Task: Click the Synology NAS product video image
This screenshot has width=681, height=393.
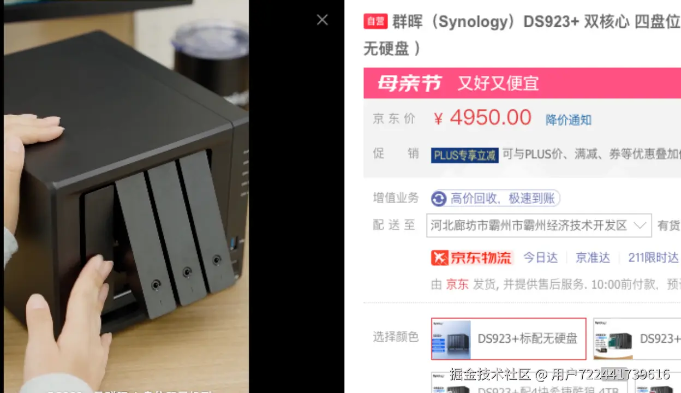Action: [126, 196]
